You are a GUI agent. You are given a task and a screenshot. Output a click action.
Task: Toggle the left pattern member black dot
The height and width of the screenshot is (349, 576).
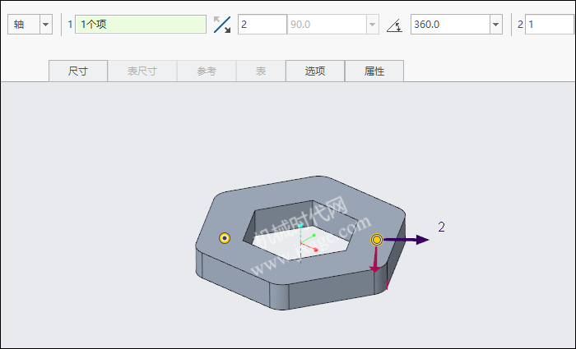click(225, 238)
